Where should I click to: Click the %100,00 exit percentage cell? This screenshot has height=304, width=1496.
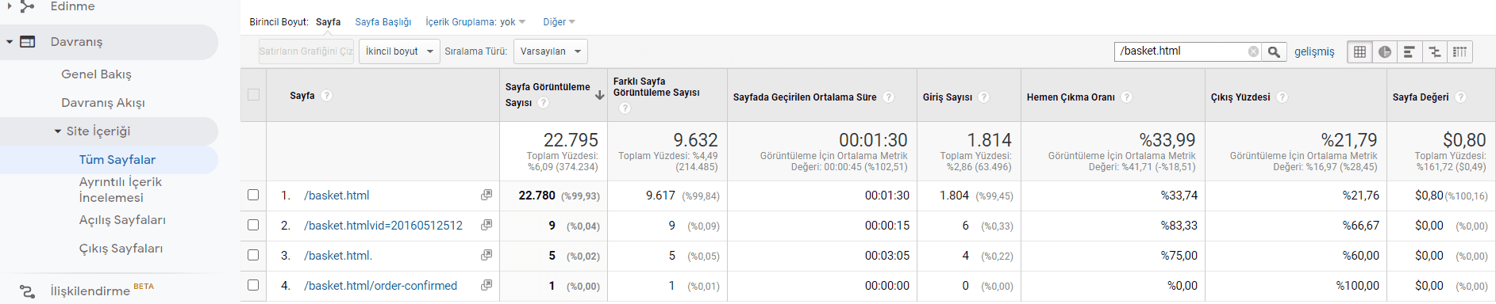1357,285
